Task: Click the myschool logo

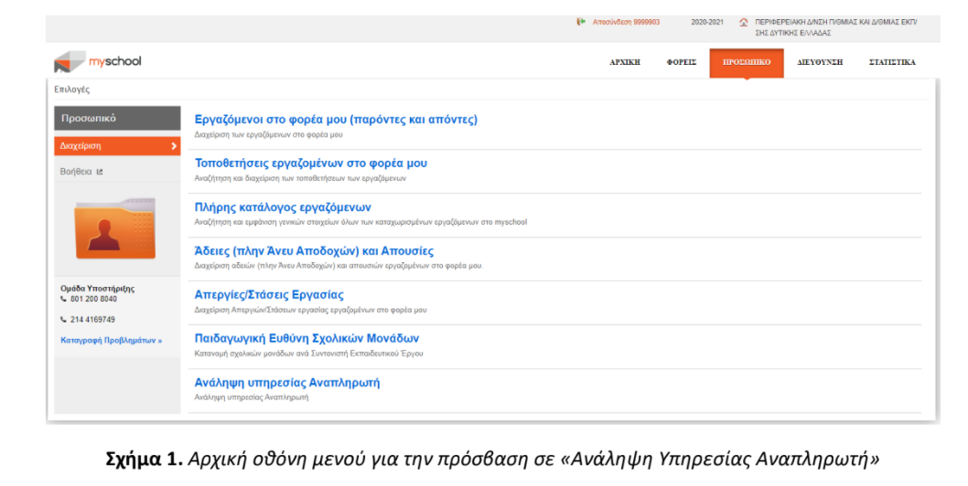Action: (97, 62)
